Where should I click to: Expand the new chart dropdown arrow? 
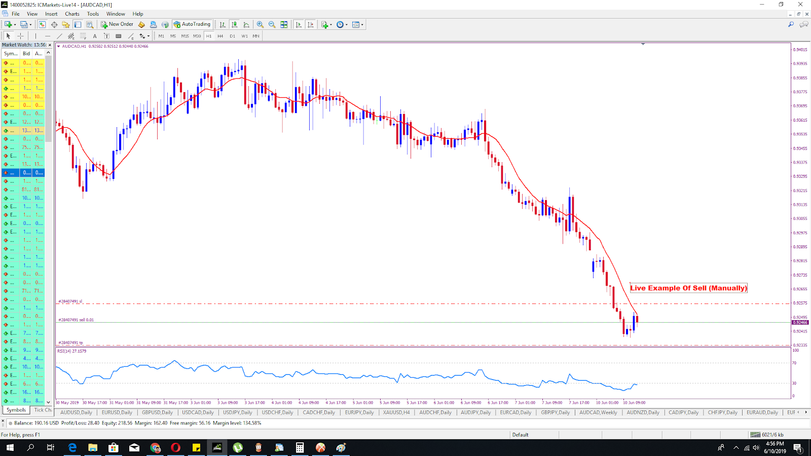click(x=15, y=24)
